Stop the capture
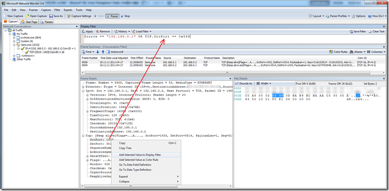The height and width of the screenshot is (191, 389). tap(125, 16)
